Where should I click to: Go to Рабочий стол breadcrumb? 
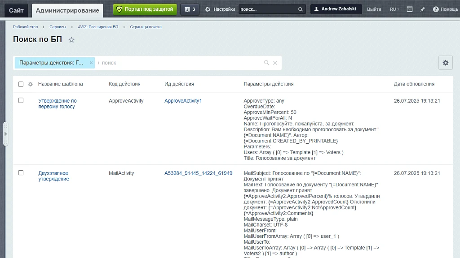(x=25, y=27)
